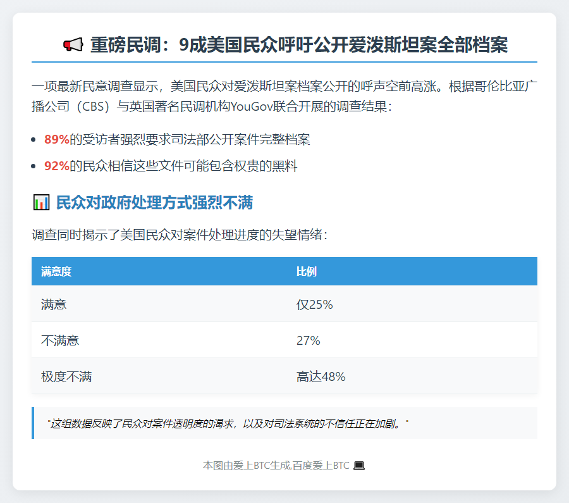The height and width of the screenshot is (503, 569).
Task: Click the red '92%' figure
Action: pos(57,166)
